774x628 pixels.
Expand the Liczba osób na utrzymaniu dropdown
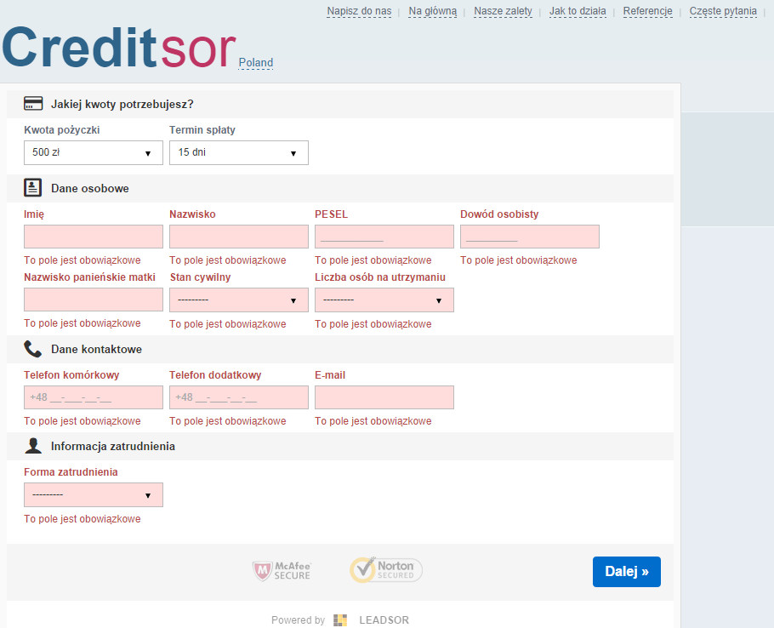coord(384,300)
